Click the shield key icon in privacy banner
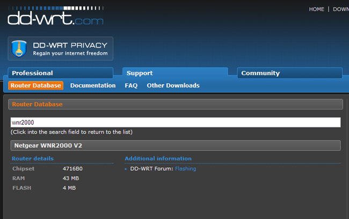This screenshot has height=219, width=349. pos(20,49)
